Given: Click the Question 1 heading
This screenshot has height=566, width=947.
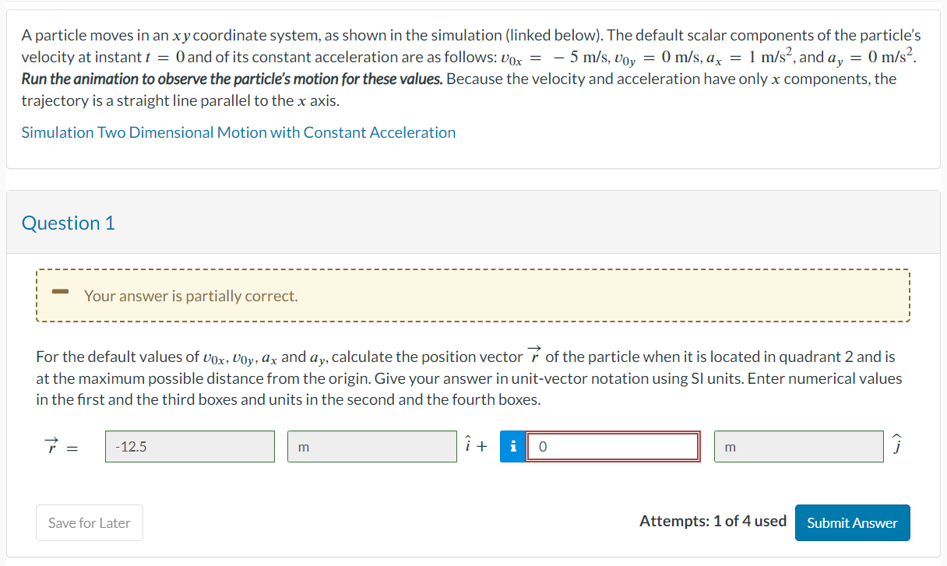Looking at the screenshot, I should [68, 223].
